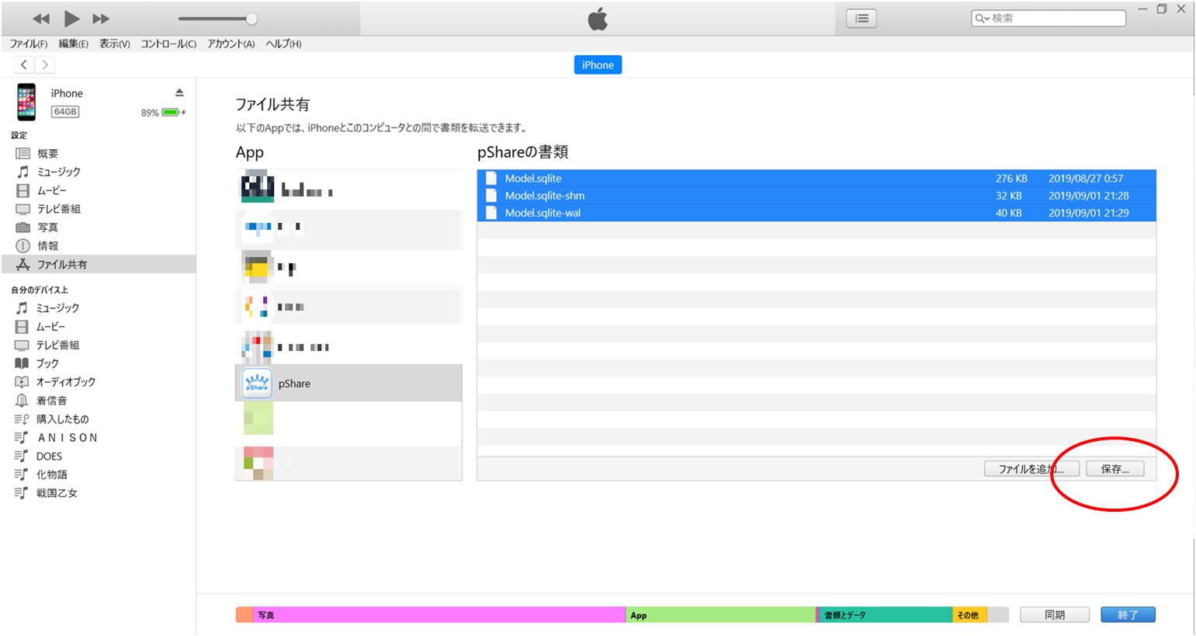1196x636 pixels.
Task: Select the Model.sqlite-shm file
Action: click(816, 196)
